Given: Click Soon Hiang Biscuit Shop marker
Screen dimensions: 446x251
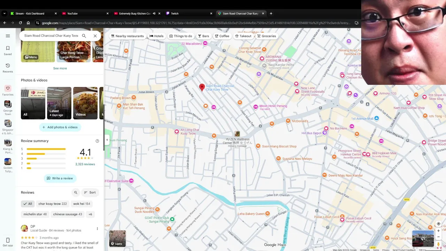Looking at the screenshot, I should click(259, 146).
